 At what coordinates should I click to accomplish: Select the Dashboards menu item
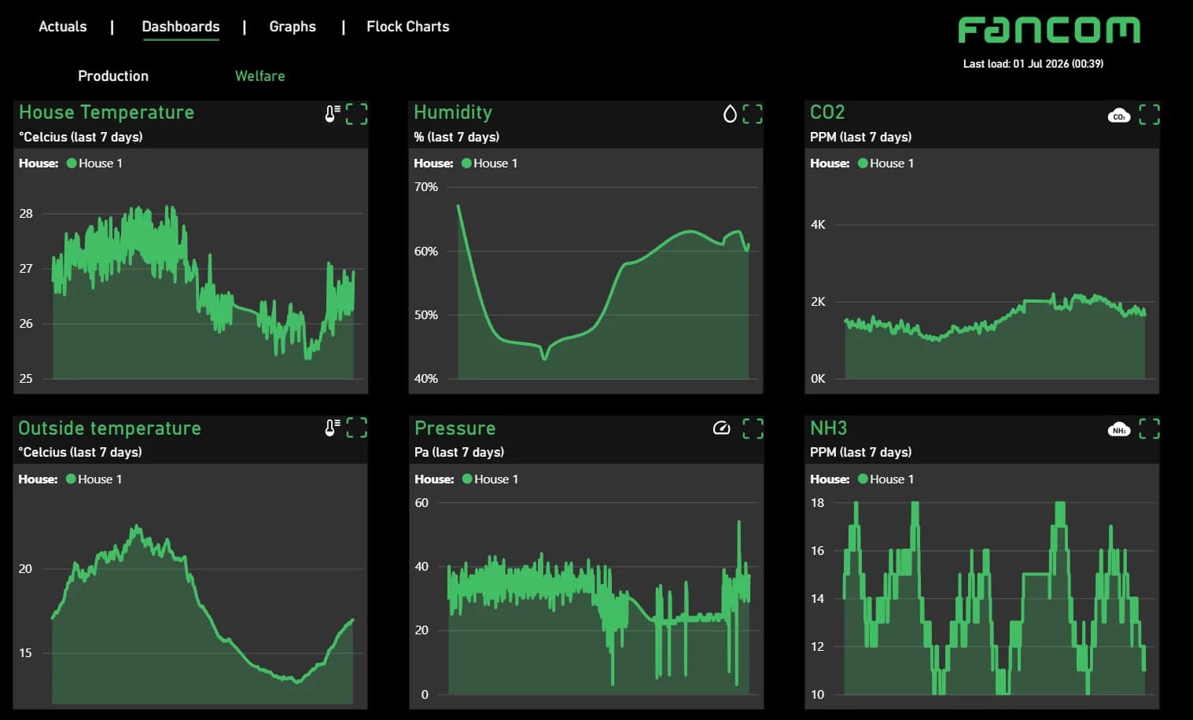coord(181,27)
